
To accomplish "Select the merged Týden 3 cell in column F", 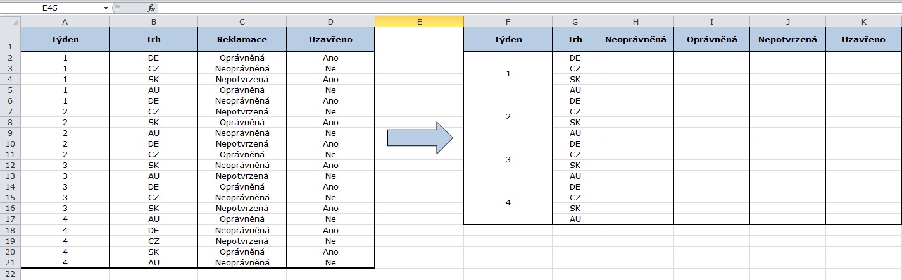I will pyautogui.click(x=508, y=160).
